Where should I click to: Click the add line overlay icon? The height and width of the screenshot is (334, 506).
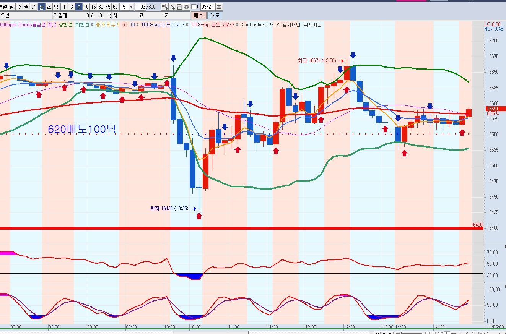pos(172,7)
